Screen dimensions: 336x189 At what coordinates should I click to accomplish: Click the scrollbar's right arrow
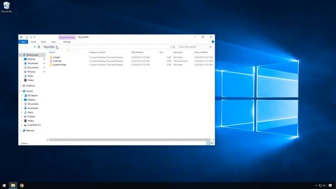pyautogui.click(x=213, y=140)
